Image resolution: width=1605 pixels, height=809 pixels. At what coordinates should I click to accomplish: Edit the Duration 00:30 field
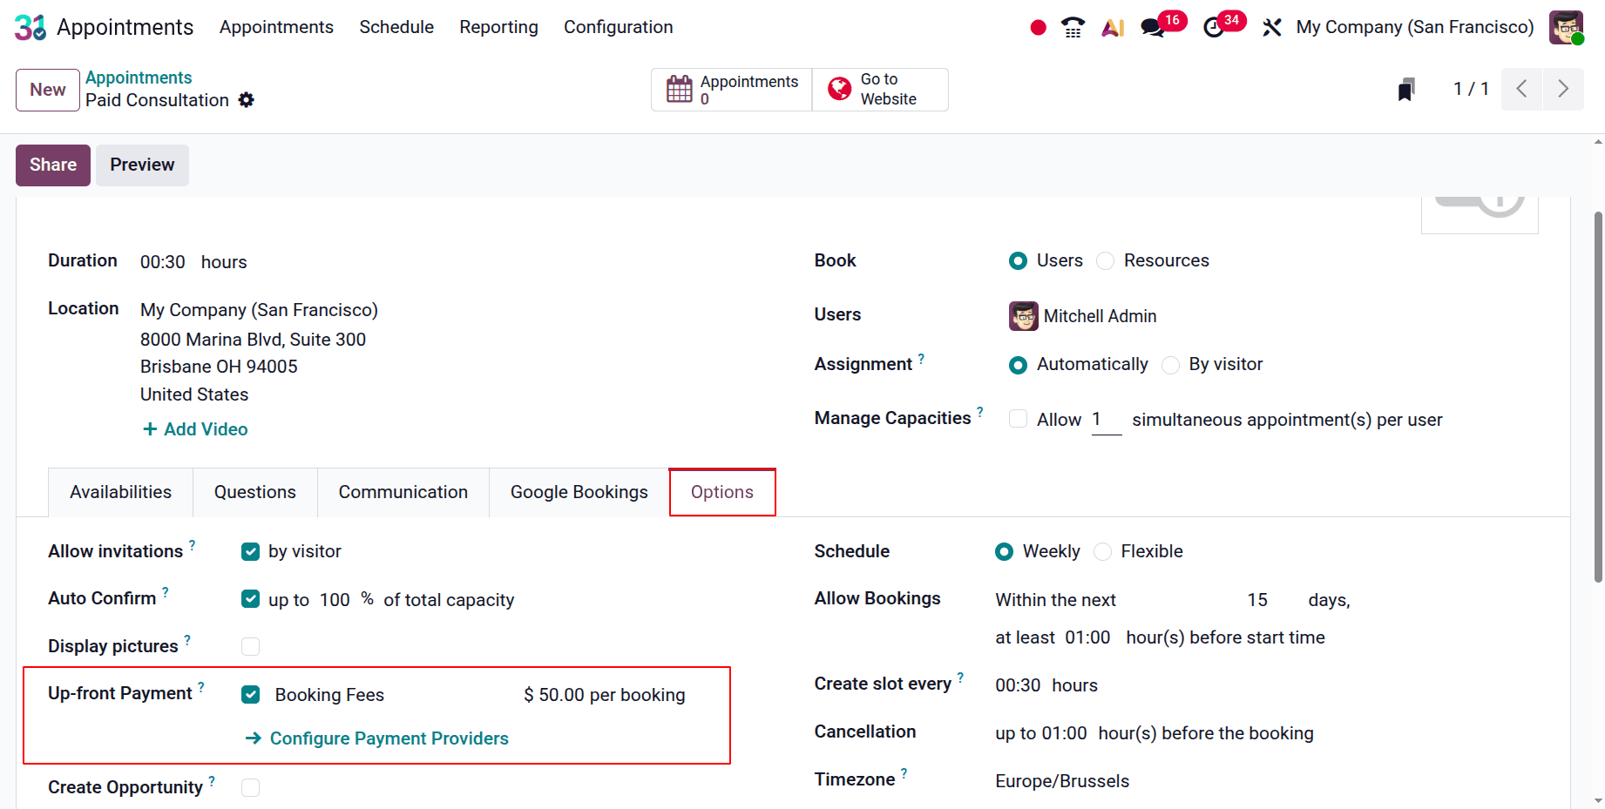point(163,262)
